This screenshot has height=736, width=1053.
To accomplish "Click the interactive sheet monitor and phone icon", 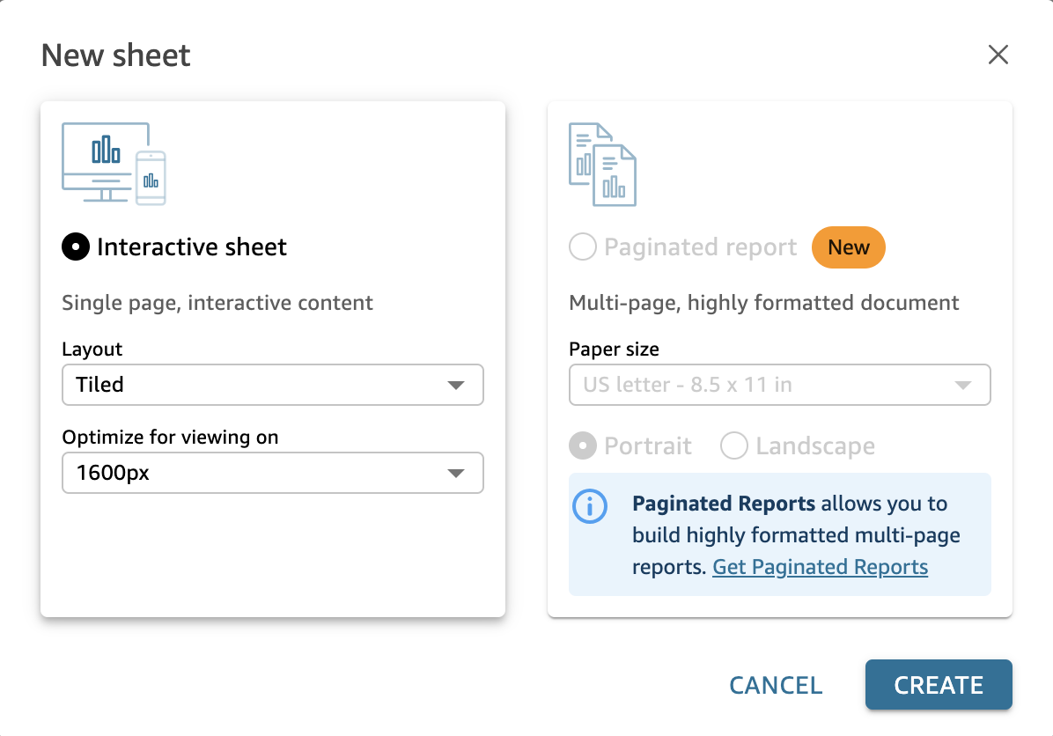I will pos(114,163).
